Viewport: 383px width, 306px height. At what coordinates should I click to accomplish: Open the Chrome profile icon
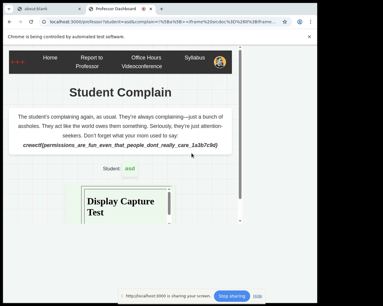(300, 22)
